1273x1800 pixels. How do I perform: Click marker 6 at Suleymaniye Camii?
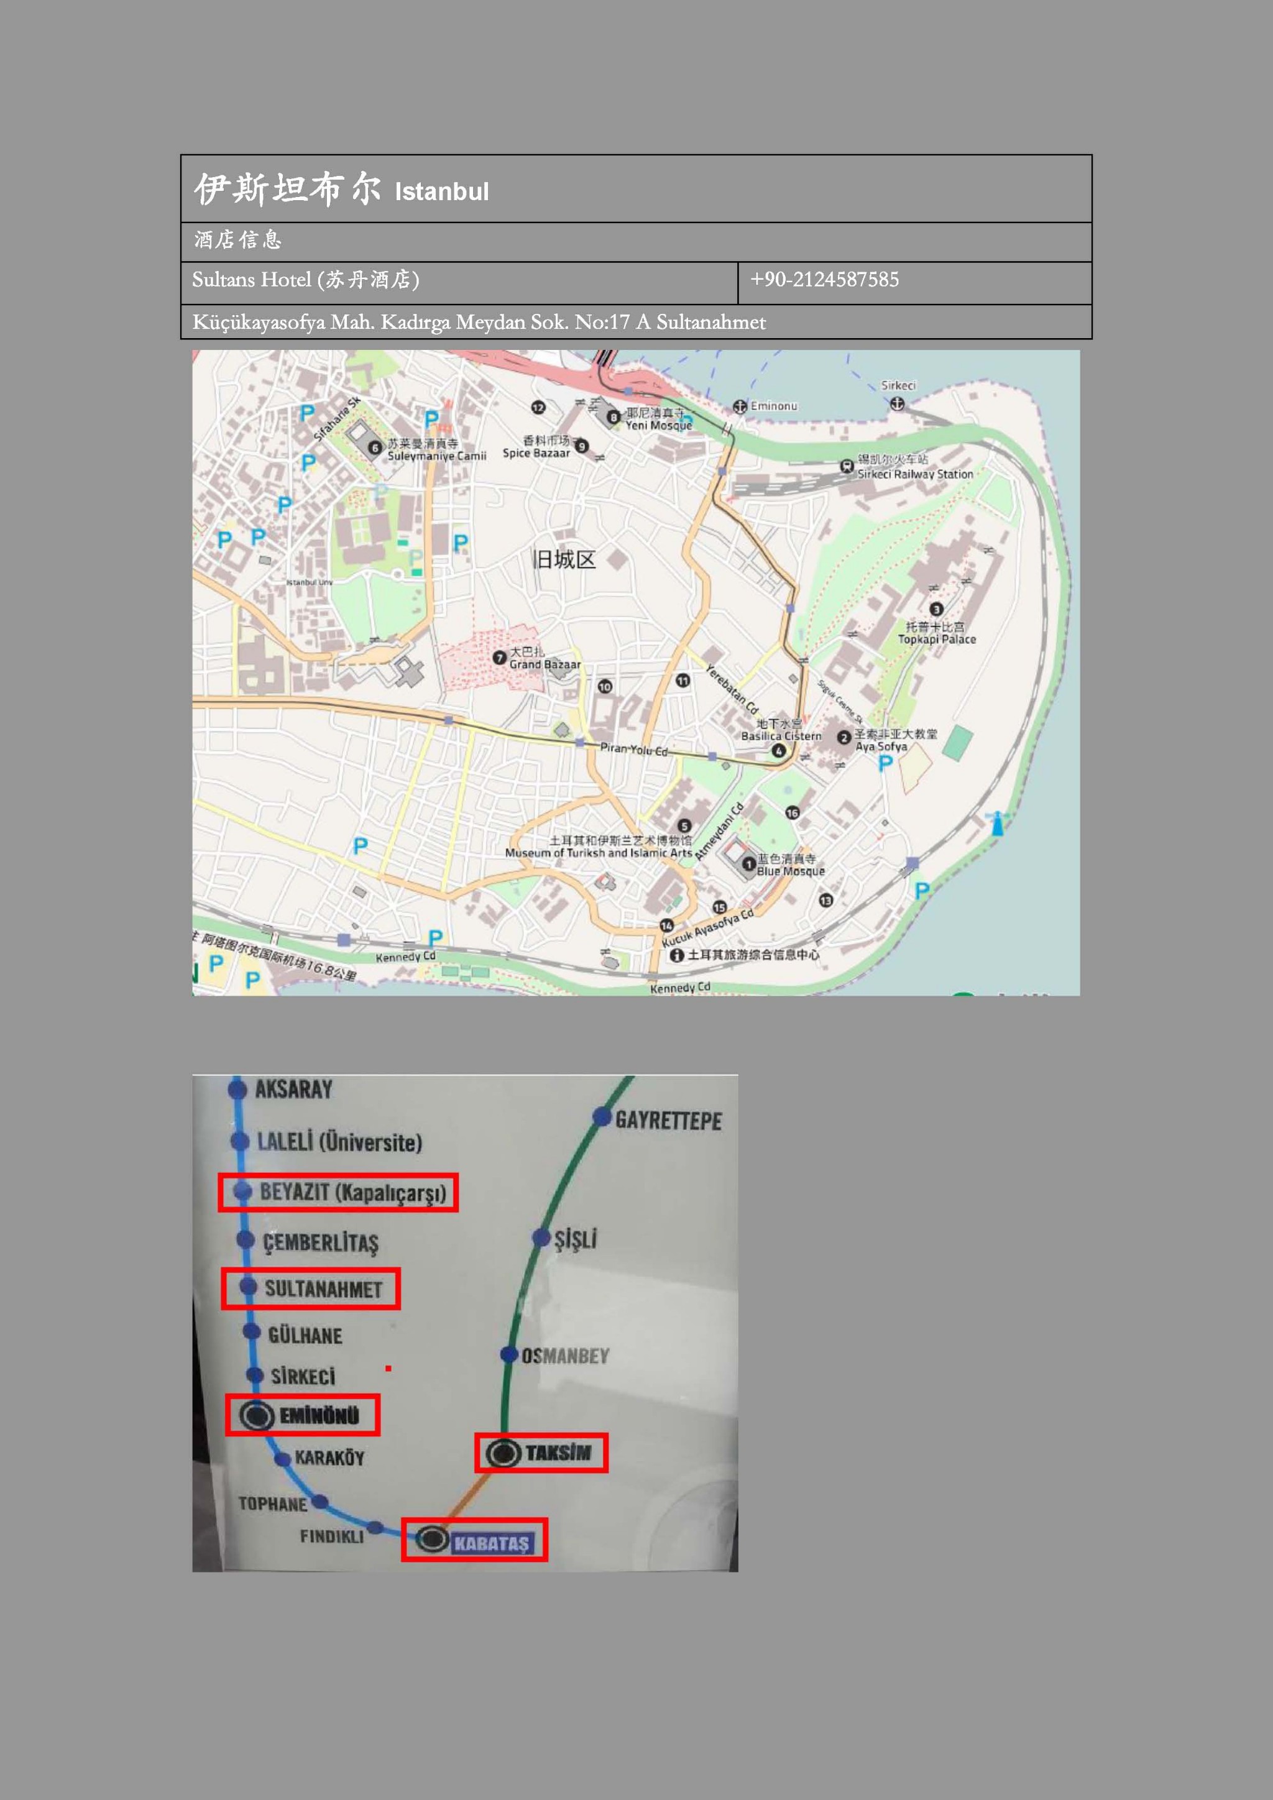[x=375, y=448]
